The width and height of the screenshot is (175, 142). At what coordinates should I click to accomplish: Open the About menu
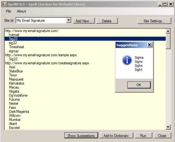tap(21, 11)
